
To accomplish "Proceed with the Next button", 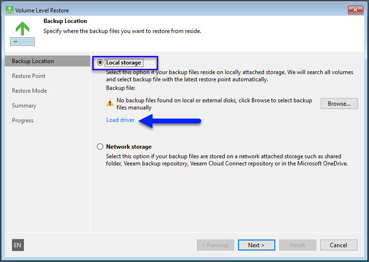I will tap(256, 245).
